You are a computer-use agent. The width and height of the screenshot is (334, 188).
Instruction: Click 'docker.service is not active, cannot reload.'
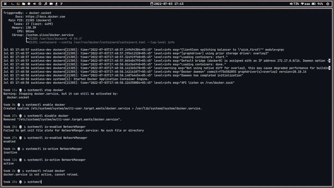point(41,174)
